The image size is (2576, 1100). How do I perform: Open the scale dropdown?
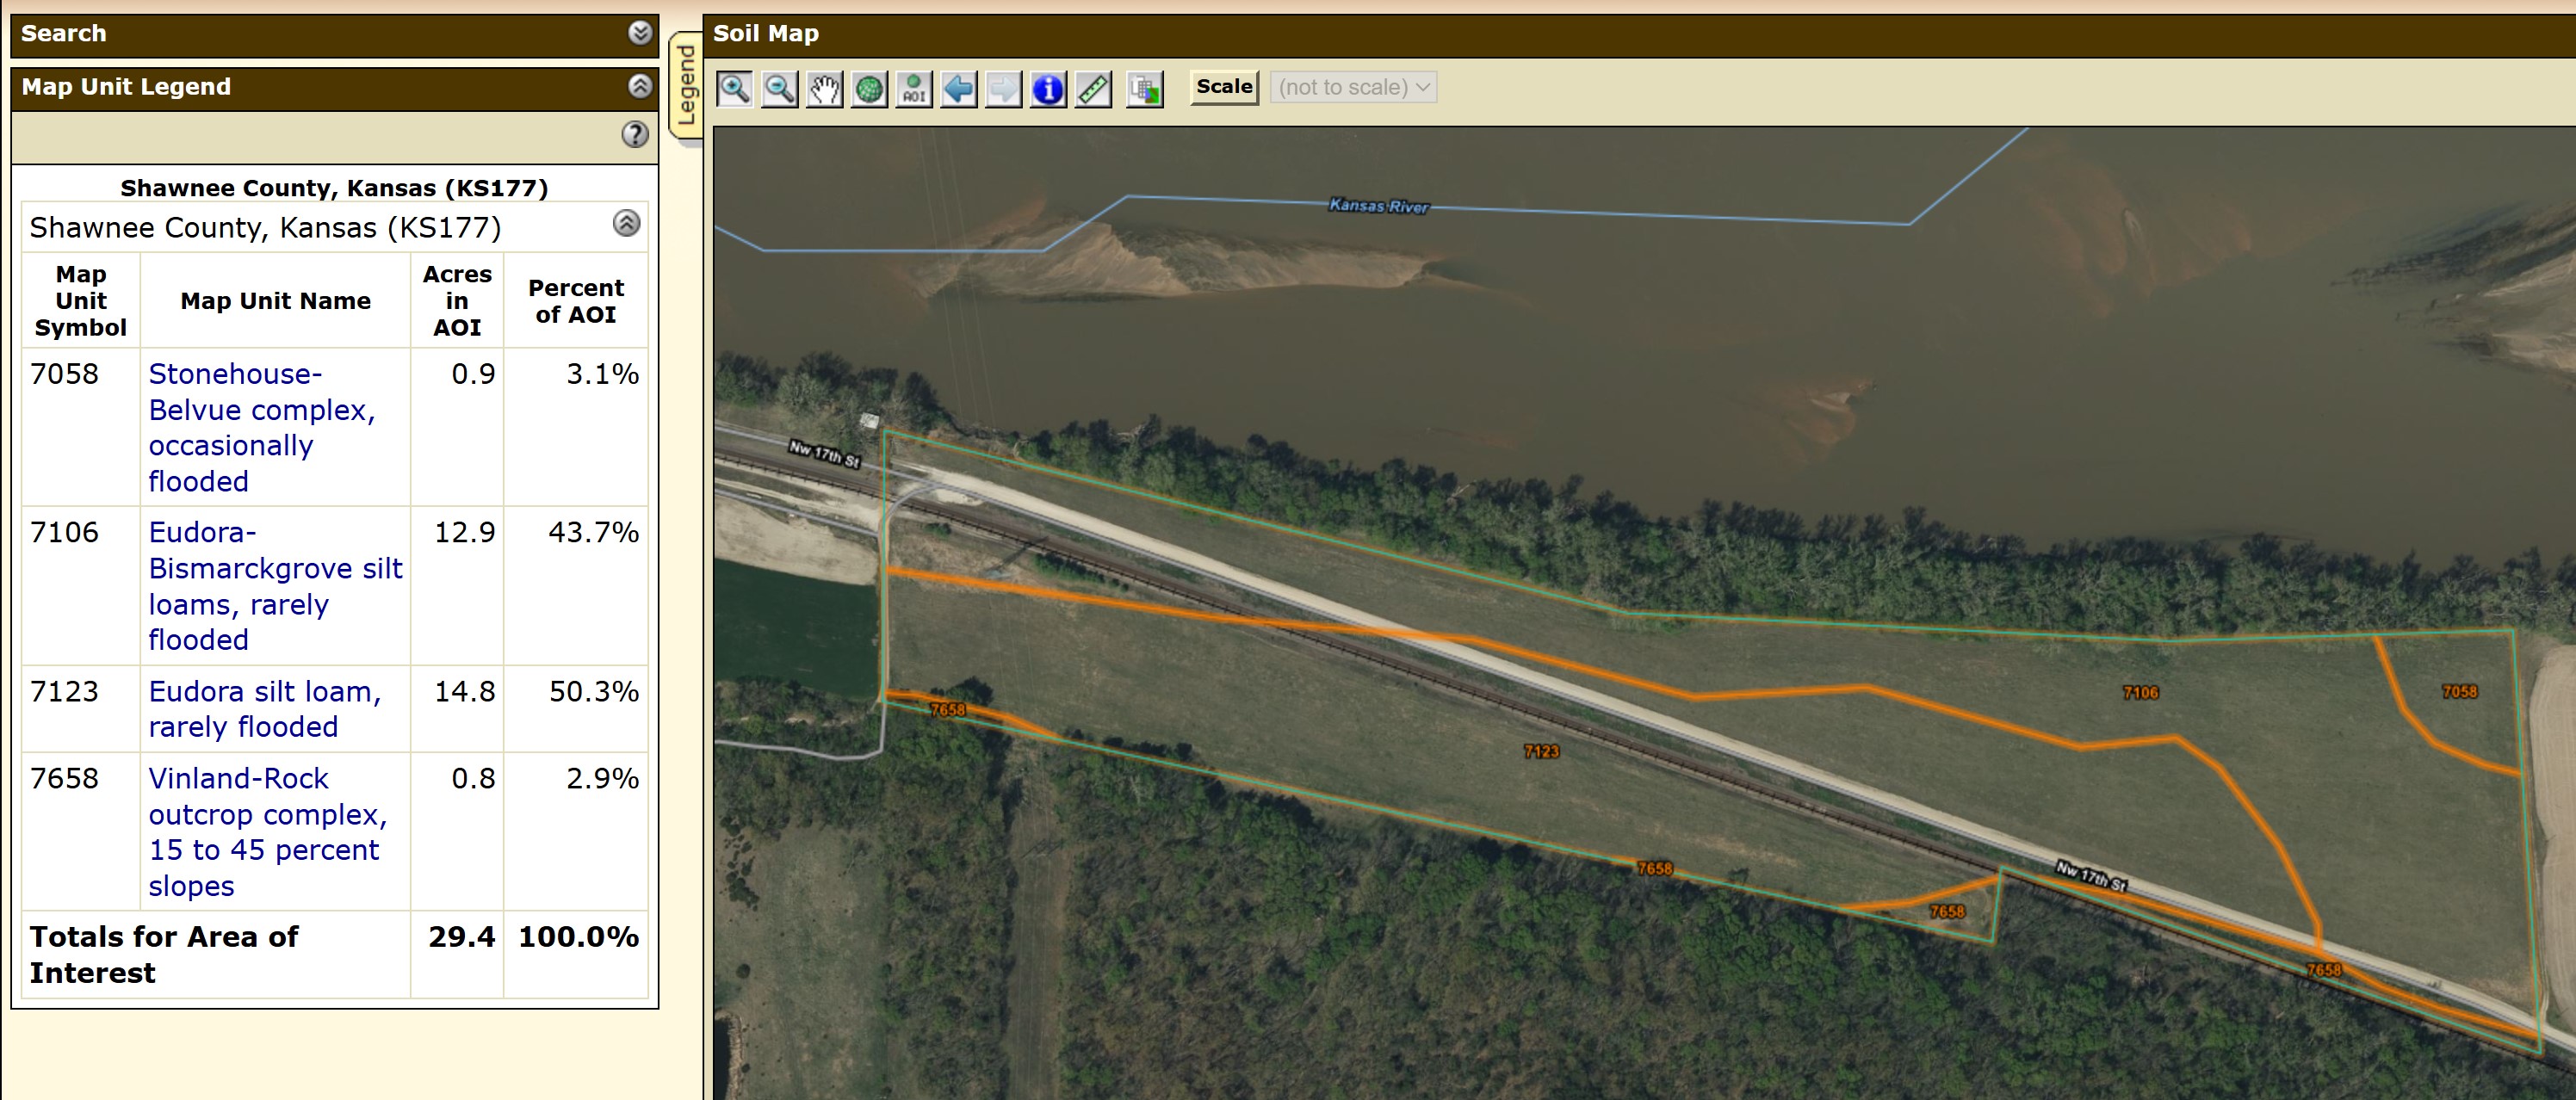click(x=1353, y=87)
